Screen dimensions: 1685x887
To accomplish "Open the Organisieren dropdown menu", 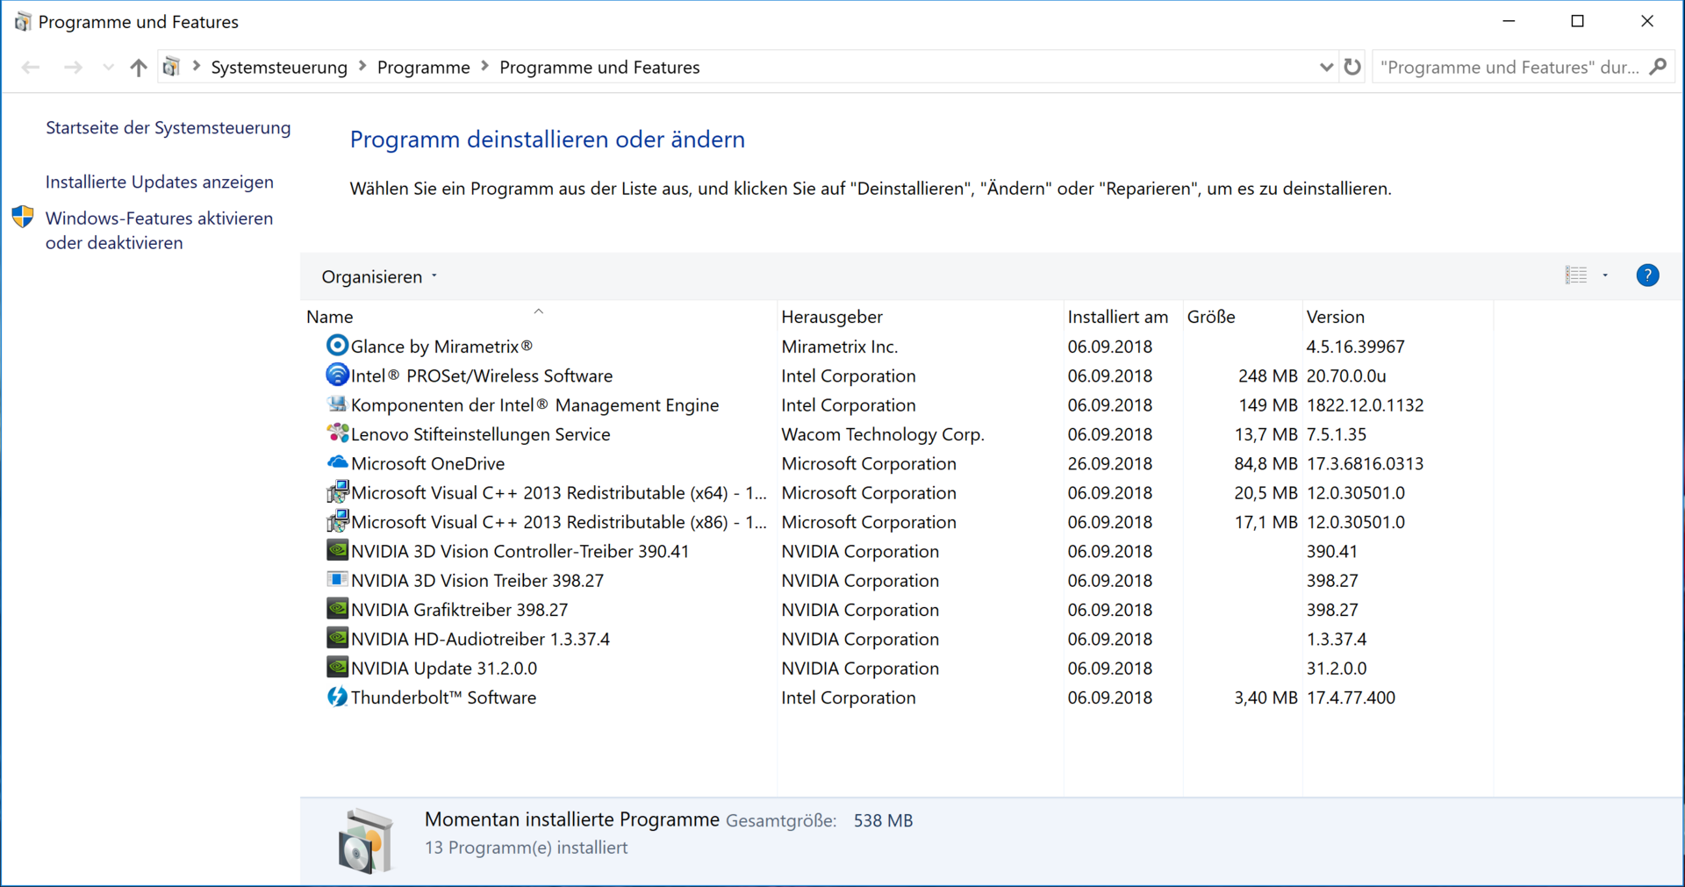I will pyautogui.click(x=379, y=277).
